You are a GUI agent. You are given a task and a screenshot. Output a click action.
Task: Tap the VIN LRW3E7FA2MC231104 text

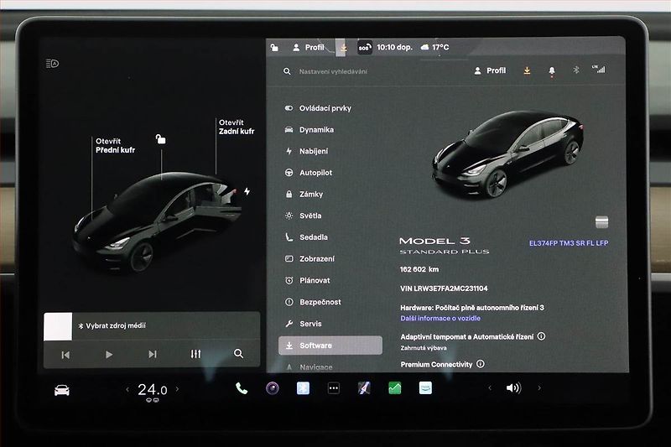(x=444, y=288)
